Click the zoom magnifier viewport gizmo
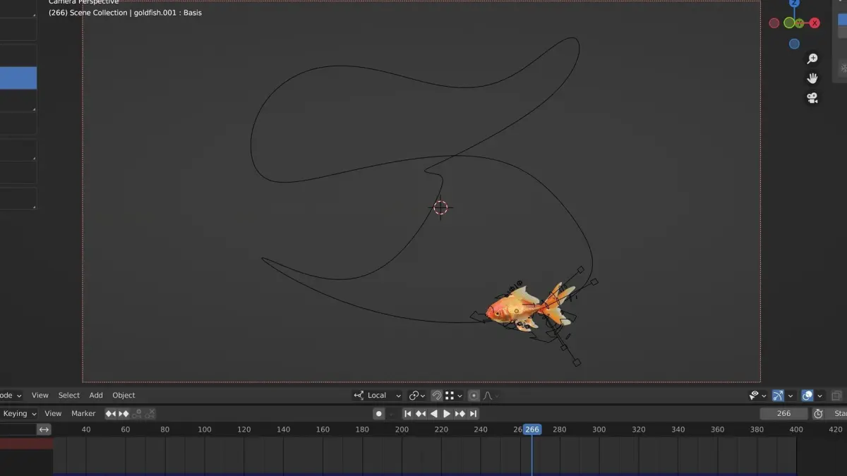This screenshot has height=476, width=847. tap(812, 59)
